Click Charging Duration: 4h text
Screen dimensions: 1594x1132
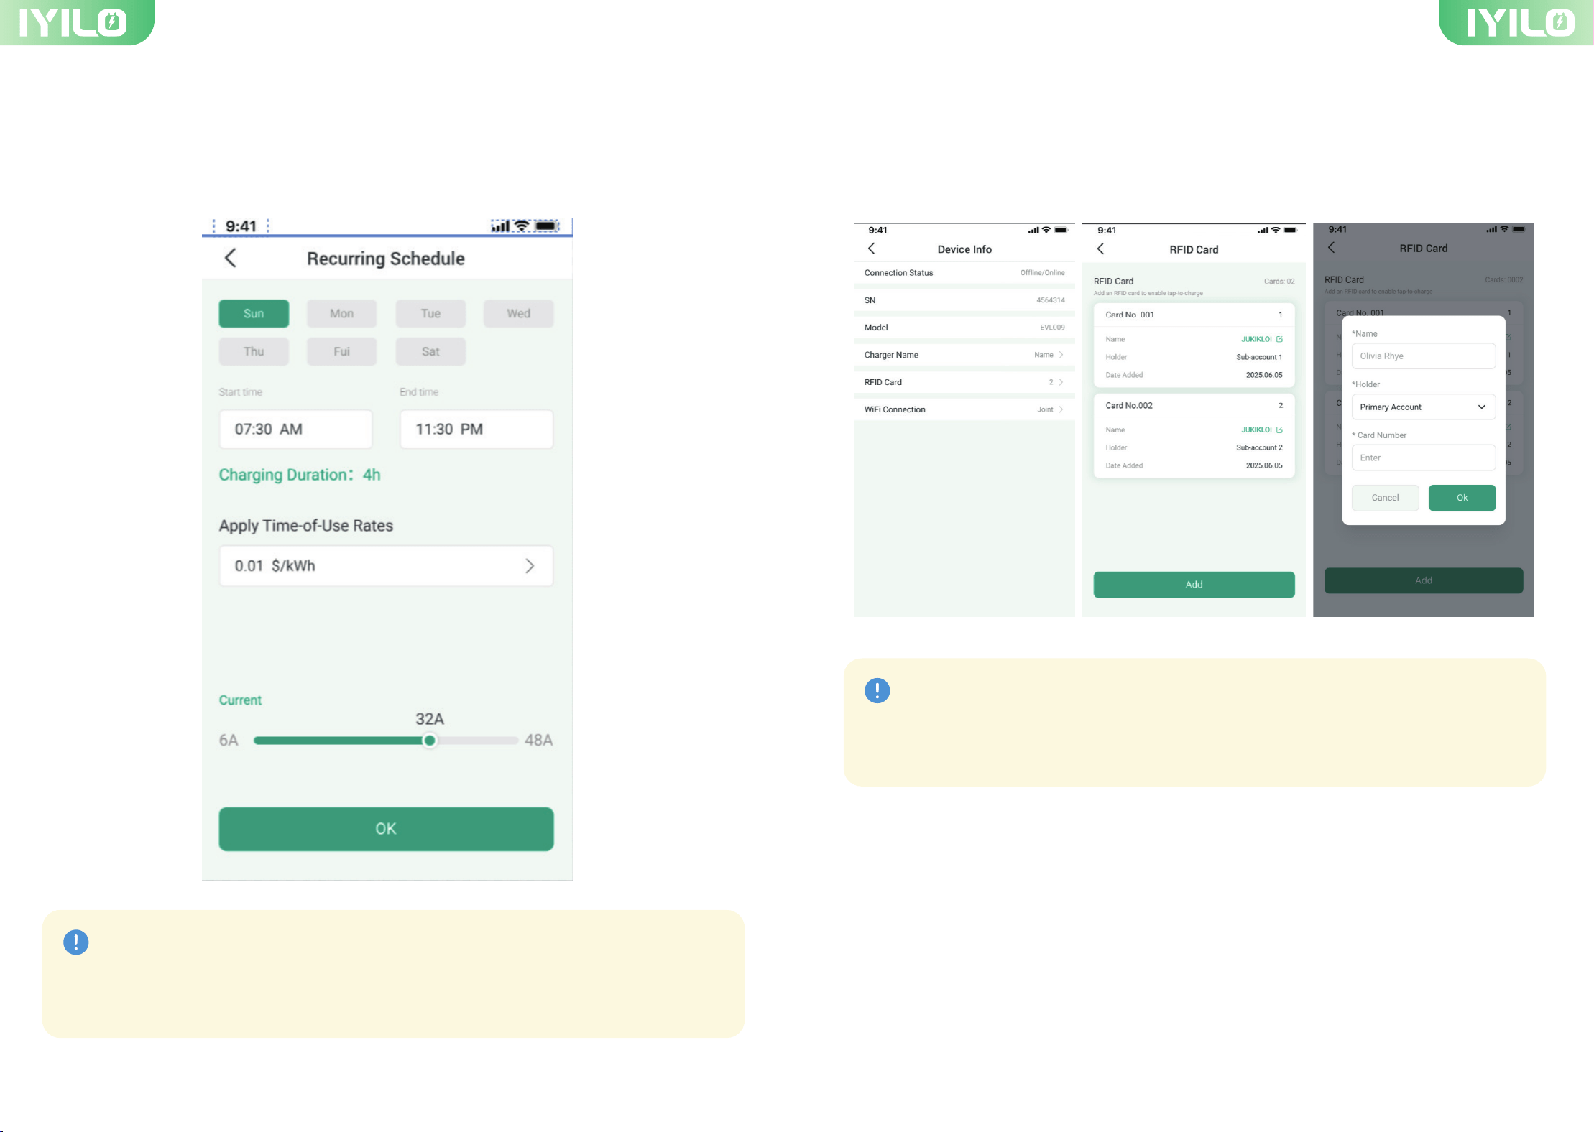300,475
